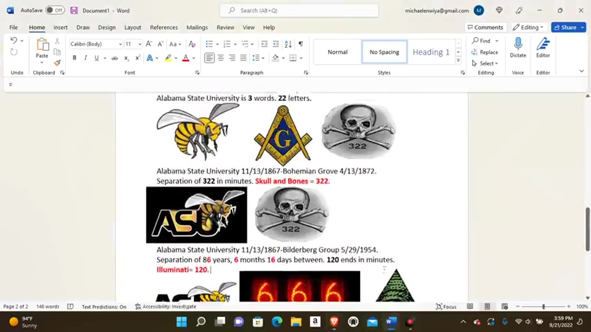Increase paragraph indent
Viewport: 591px width, 332px height.
276,44
